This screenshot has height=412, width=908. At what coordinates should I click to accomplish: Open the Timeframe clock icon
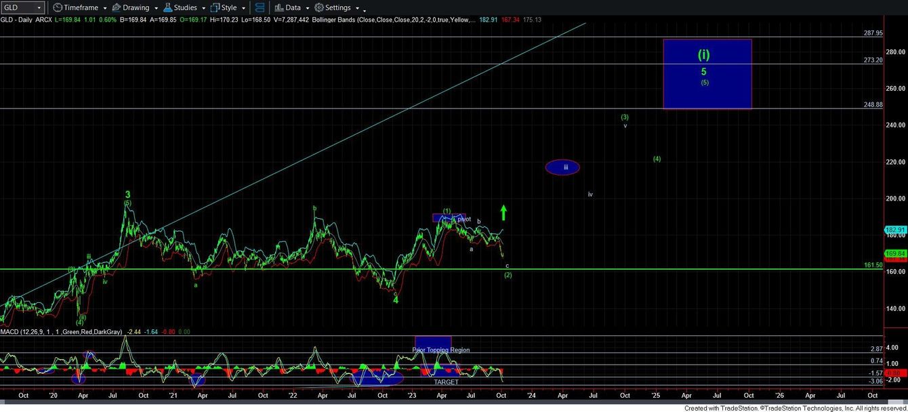click(57, 7)
